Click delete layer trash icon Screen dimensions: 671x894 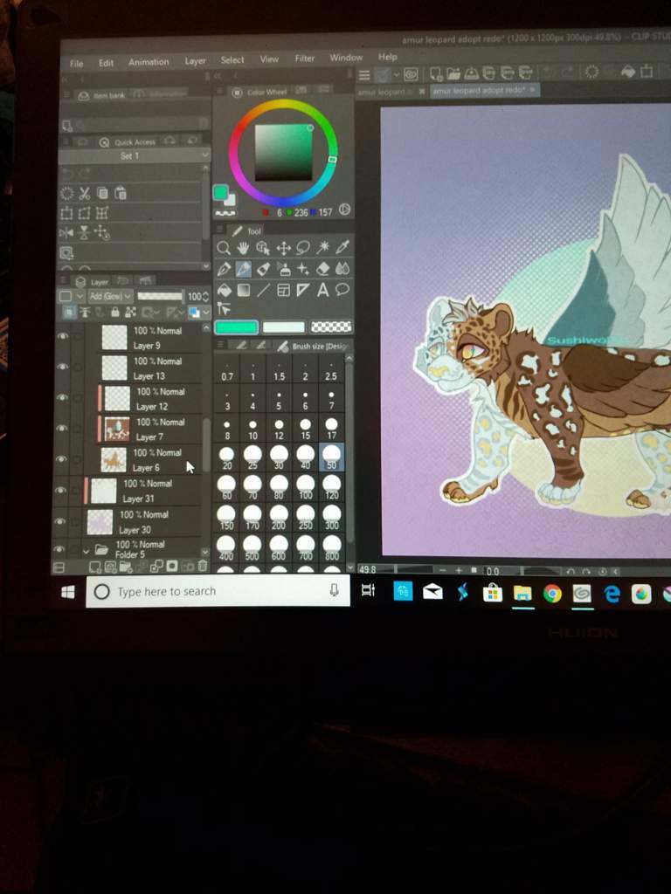tap(202, 566)
